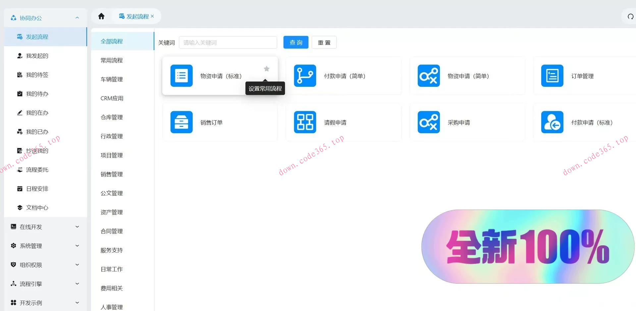Open the 日程安排 sidebar item
Viewport: 636px width, 311px height.
click(x=37, y=188)
